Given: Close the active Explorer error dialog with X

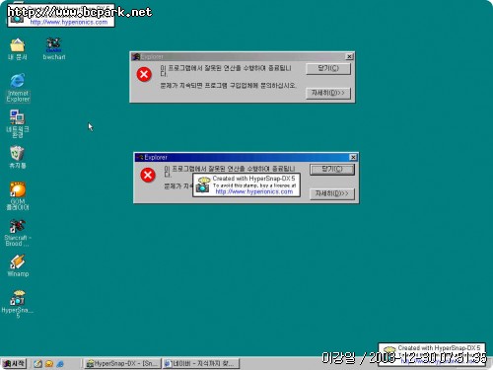Looking at the screenshot, I should (353, 157).
